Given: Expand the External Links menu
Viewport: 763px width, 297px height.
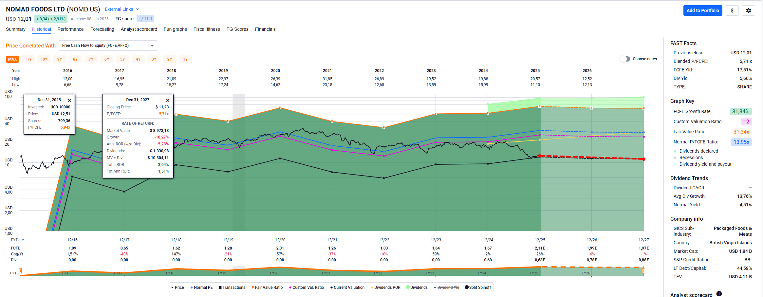Looking at the screenshot, I should click(x=122, y=9).
